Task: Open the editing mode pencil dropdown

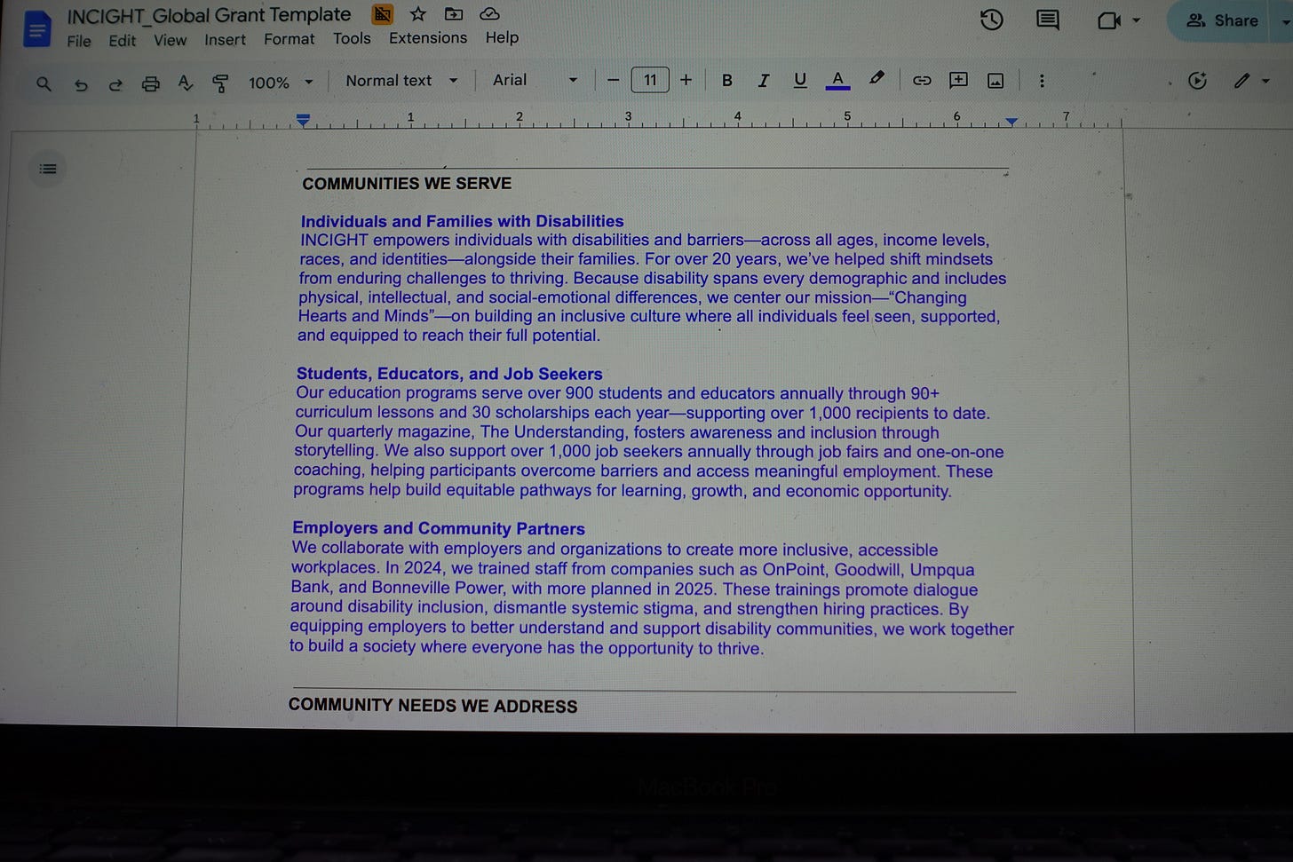Action: pyautogui.click(x=1250, y=81)
